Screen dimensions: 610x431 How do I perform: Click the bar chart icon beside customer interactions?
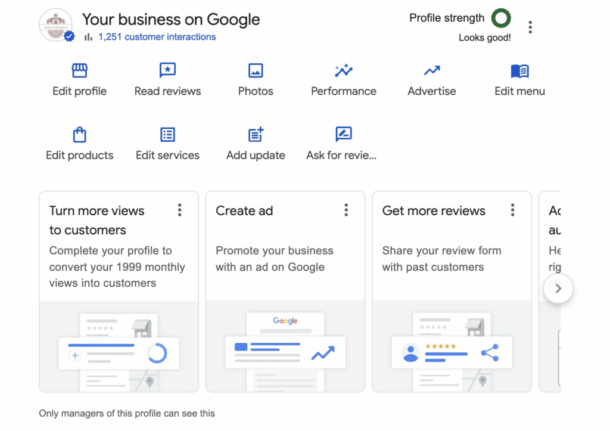88,37
